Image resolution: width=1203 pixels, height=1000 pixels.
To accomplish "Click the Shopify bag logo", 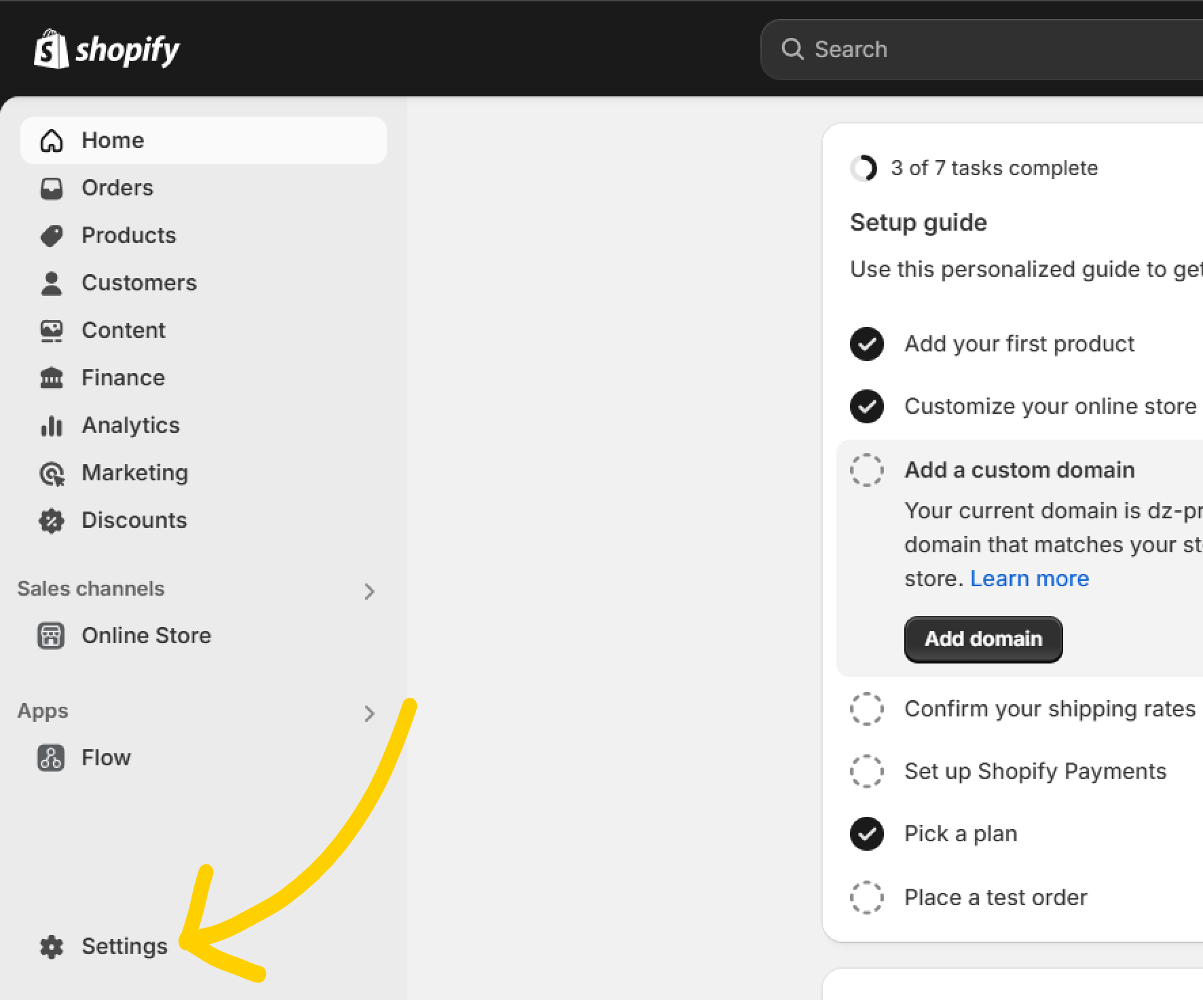I will [x=52, y=49].
